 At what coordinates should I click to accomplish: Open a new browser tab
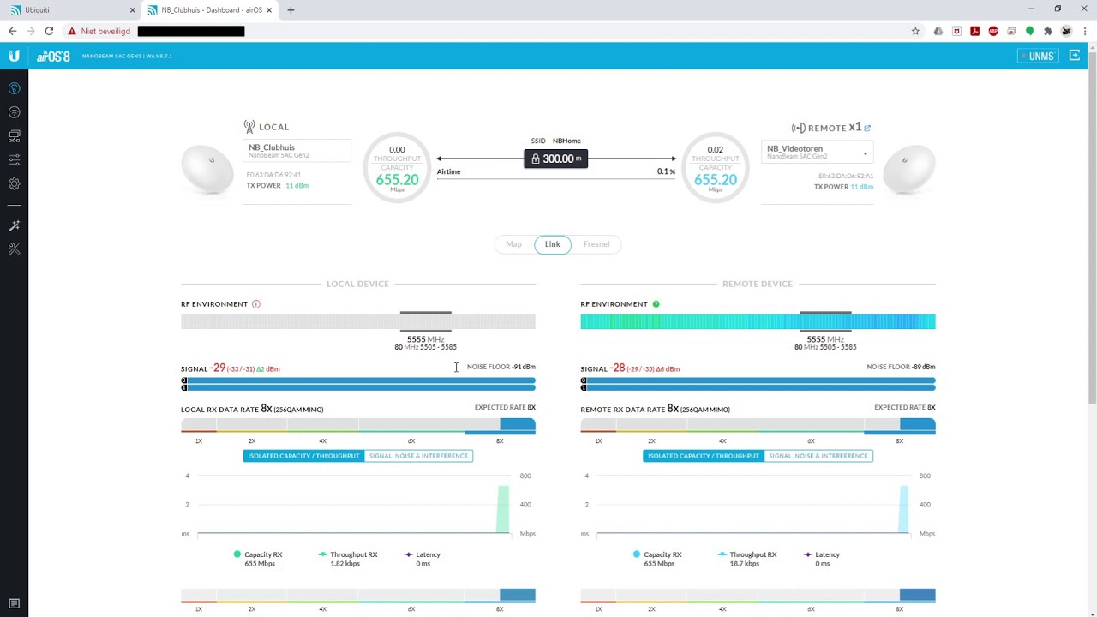pos(291,10)
